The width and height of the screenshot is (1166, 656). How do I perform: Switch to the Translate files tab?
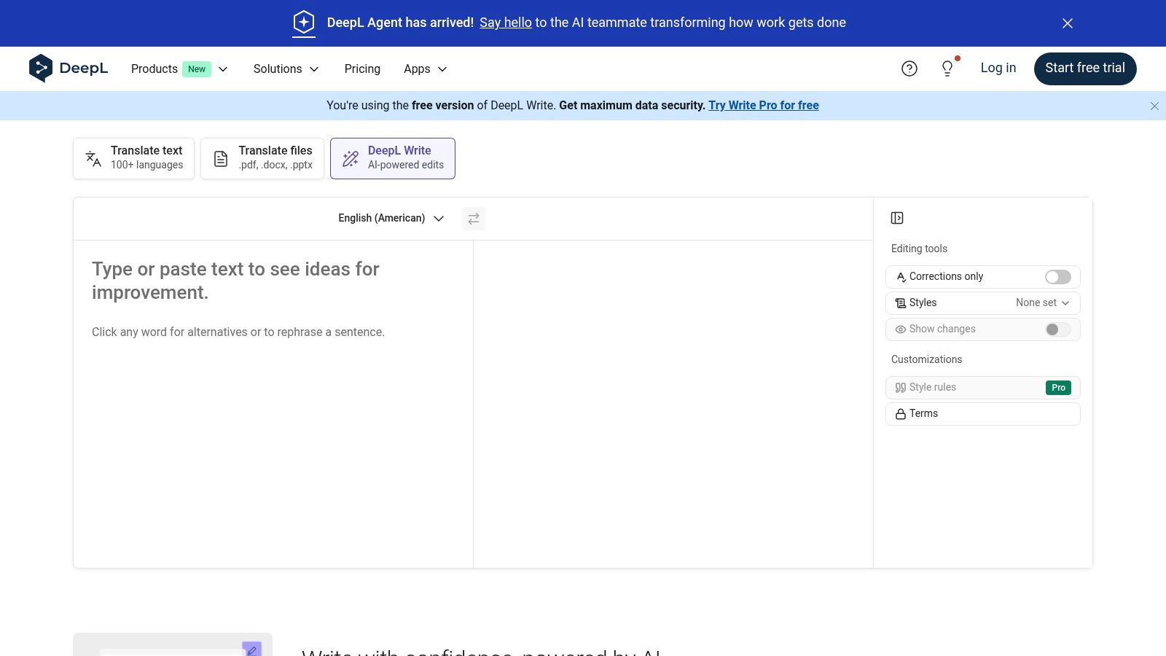(262, 158)
